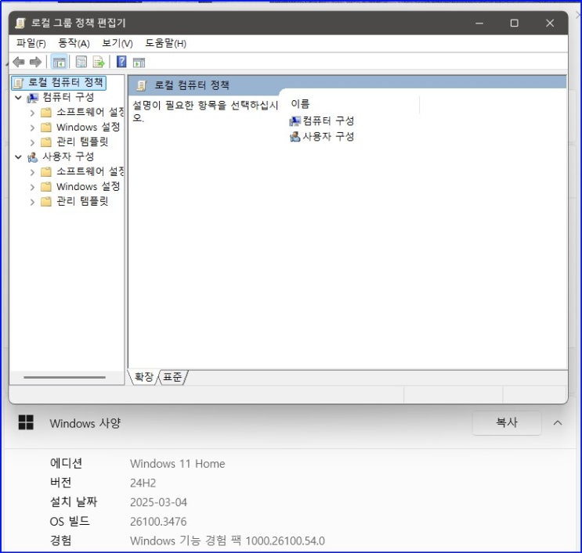Open the 보기(V) menu

point(117,43)
